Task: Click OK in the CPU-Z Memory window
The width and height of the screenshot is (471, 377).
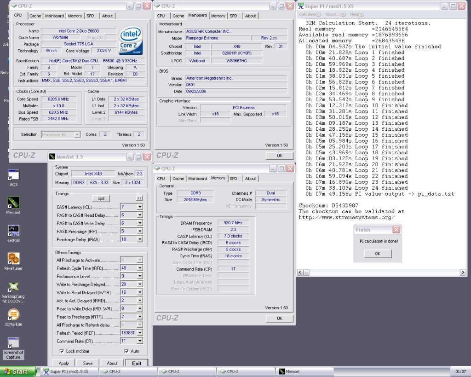Action: pyautogui.click(x=280, y=319)
